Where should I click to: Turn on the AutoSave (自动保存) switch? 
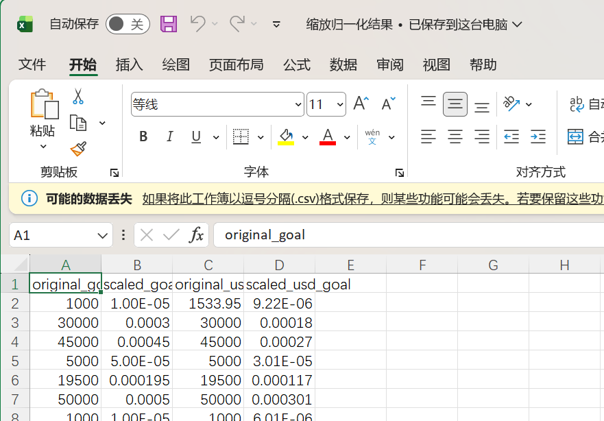[x=128, y=23]
